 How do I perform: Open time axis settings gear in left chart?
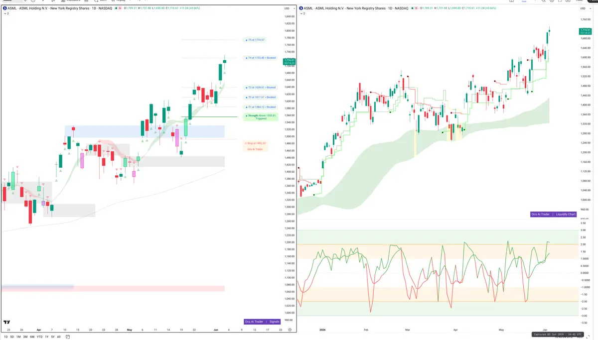tap(290, 330)
